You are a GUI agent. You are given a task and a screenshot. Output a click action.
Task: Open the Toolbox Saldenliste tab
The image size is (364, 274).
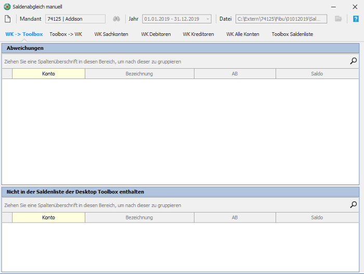(292, 34)
